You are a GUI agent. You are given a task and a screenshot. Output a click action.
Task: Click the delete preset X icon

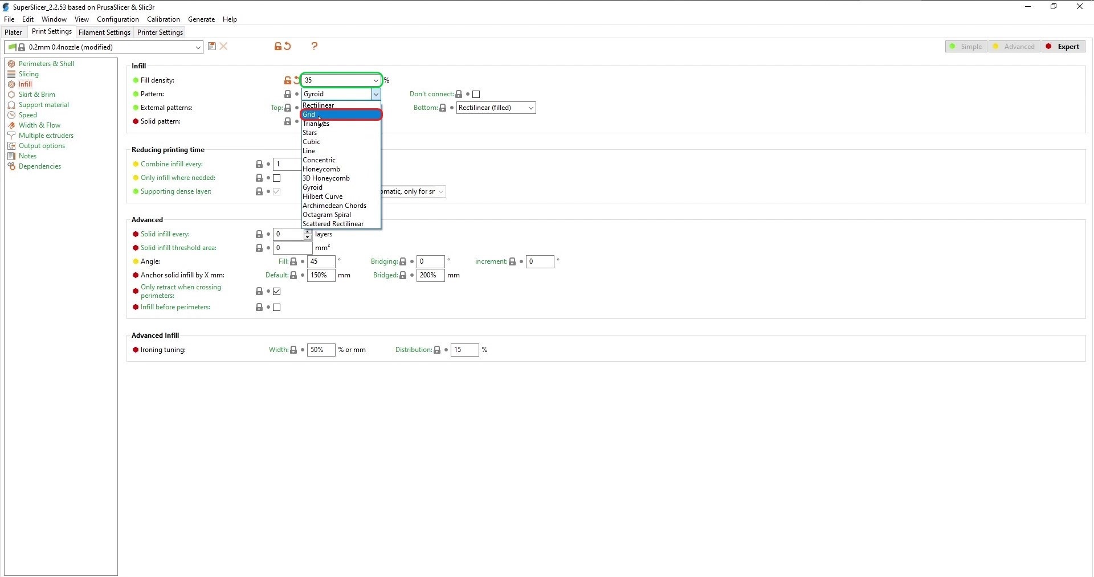click(x=224, y=47)
